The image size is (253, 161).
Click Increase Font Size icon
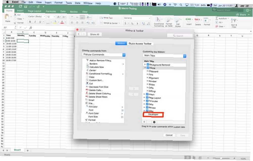[x=59, y=17]
